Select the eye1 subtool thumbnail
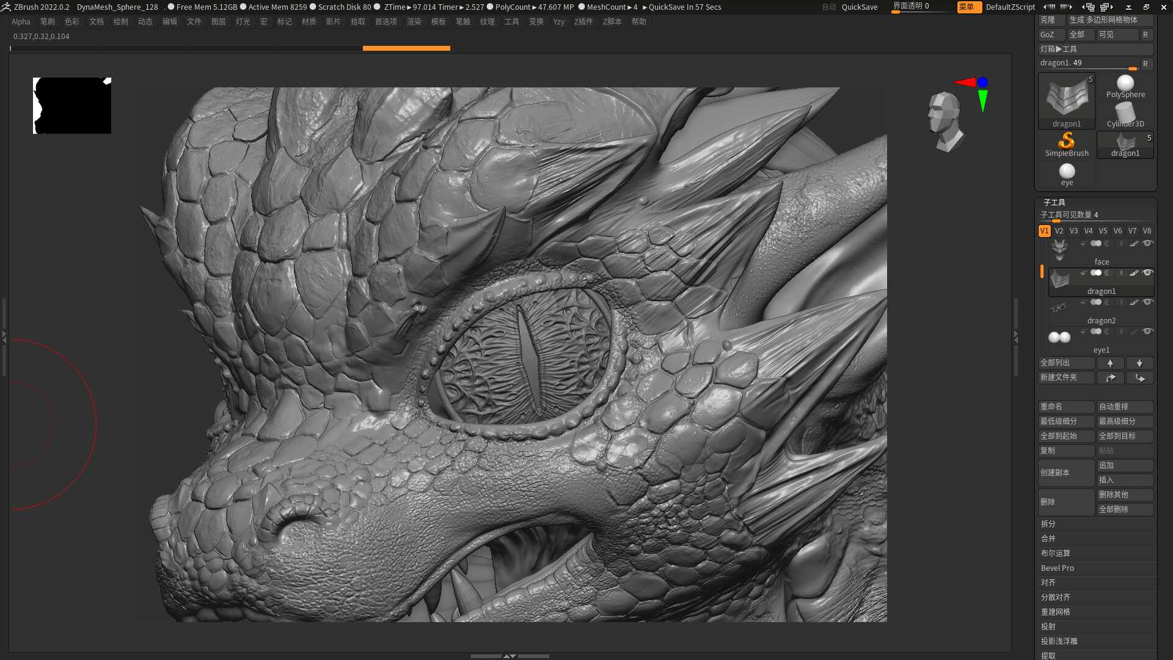1173x660 pixels. (x=1059, y=337)
